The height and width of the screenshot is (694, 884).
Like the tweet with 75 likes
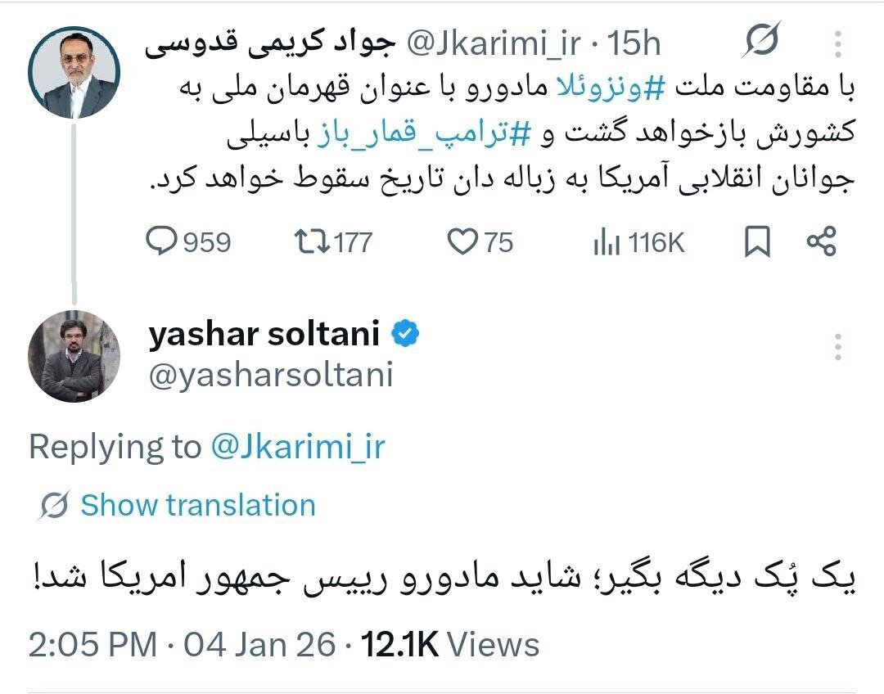click(467, 241)
